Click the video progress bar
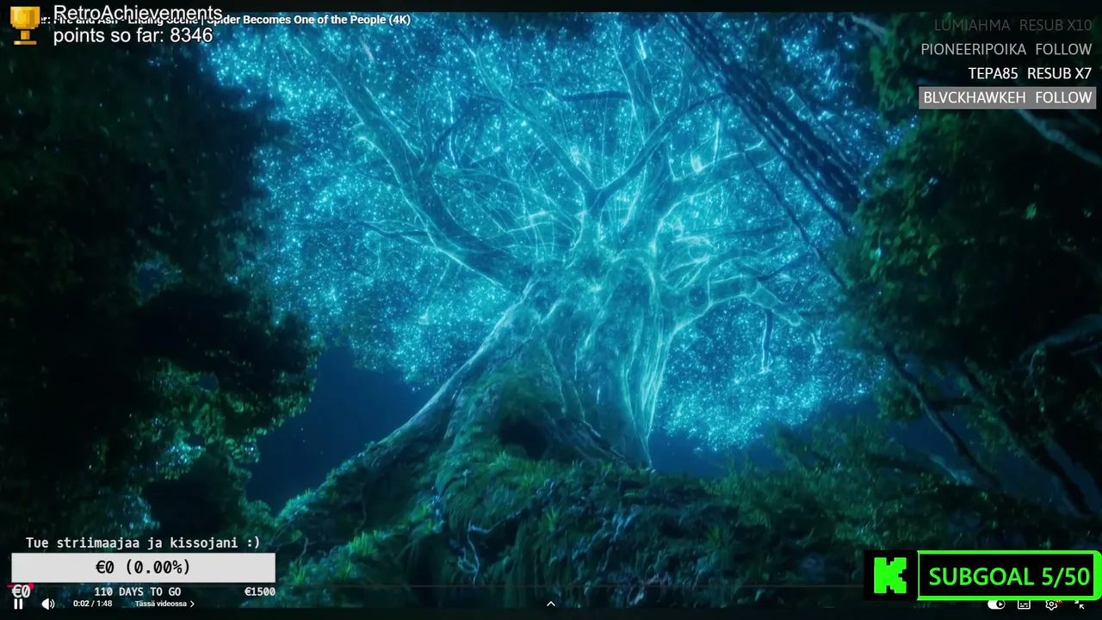 [551, 587]
